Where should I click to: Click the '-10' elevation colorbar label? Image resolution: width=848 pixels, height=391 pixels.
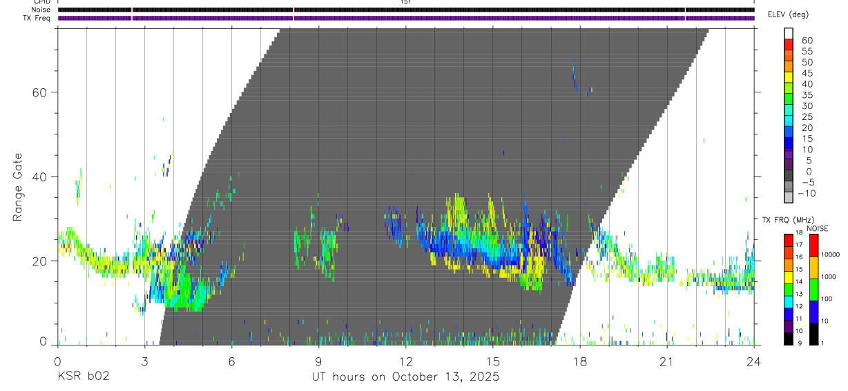point(806,193)
